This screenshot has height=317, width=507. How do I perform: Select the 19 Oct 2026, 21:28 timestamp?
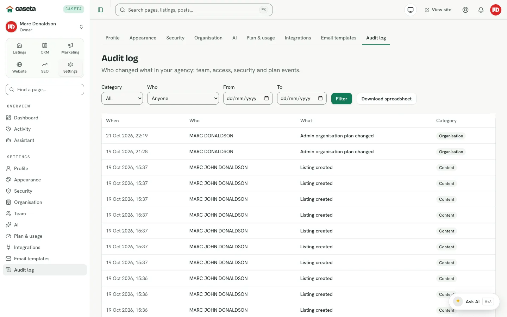pos(127,151)
